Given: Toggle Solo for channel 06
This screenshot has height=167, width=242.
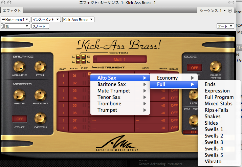Looking at the screenshot, I should coord(174,113).
